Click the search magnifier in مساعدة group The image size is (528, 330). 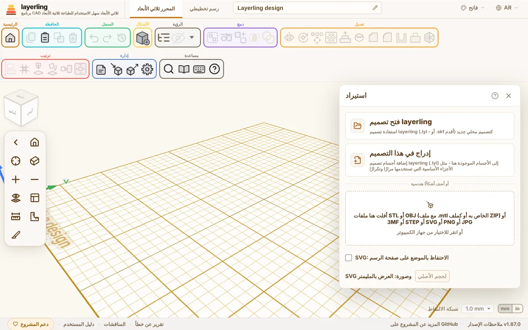click(168, 69)
